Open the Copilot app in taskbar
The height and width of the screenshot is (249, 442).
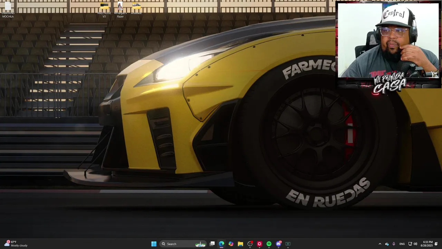pos(231,244)
